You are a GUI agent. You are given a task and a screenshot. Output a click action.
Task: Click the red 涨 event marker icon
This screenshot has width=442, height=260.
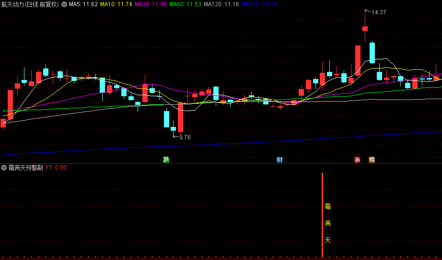pos(357,160)
